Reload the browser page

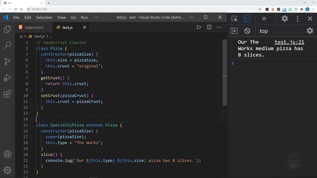point(15,9)
